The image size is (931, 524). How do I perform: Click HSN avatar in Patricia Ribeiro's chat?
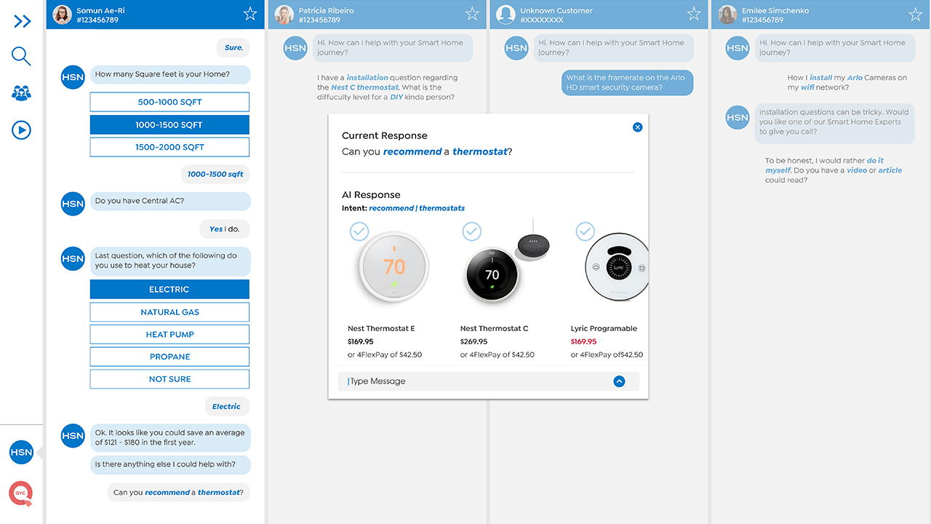point(295,48)
